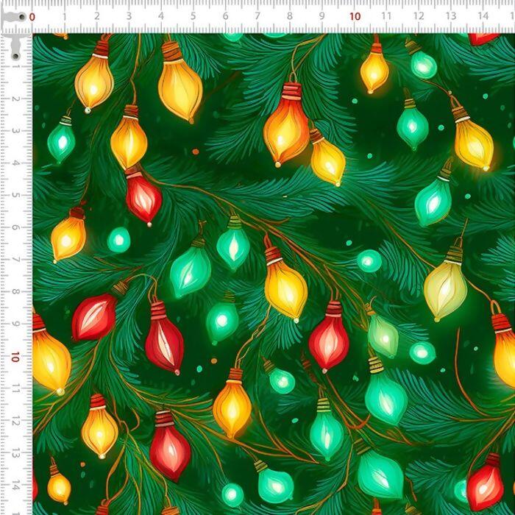515x515 pixels.
Task: Click the small green bulb beside vertical ruler 3
Action: point(62,141)
